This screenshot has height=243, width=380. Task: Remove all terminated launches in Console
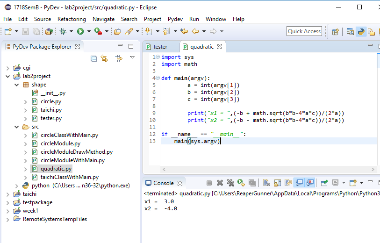pyautogui.click(x=230, y=183)
